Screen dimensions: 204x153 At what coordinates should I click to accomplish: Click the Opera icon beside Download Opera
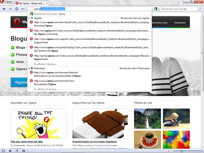point(31,22)
